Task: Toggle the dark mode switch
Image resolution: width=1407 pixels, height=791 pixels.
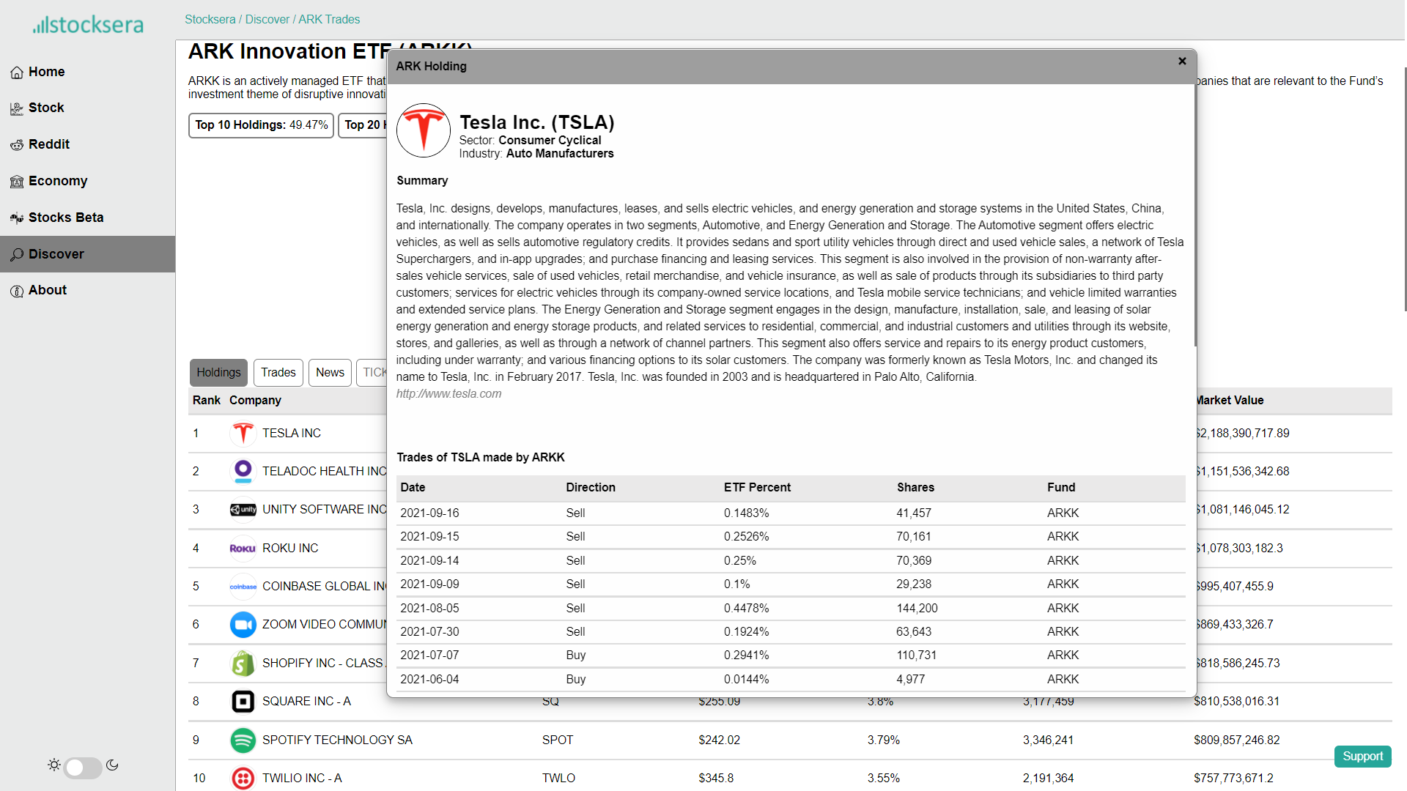Action: point(83,767)
